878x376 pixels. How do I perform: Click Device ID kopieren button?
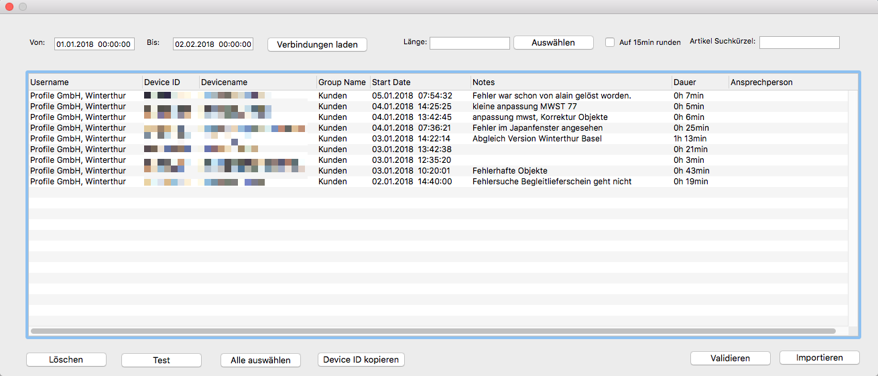(x=361, y=360)
